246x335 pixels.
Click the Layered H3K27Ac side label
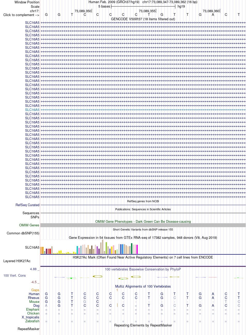click(x=17, y=261)
